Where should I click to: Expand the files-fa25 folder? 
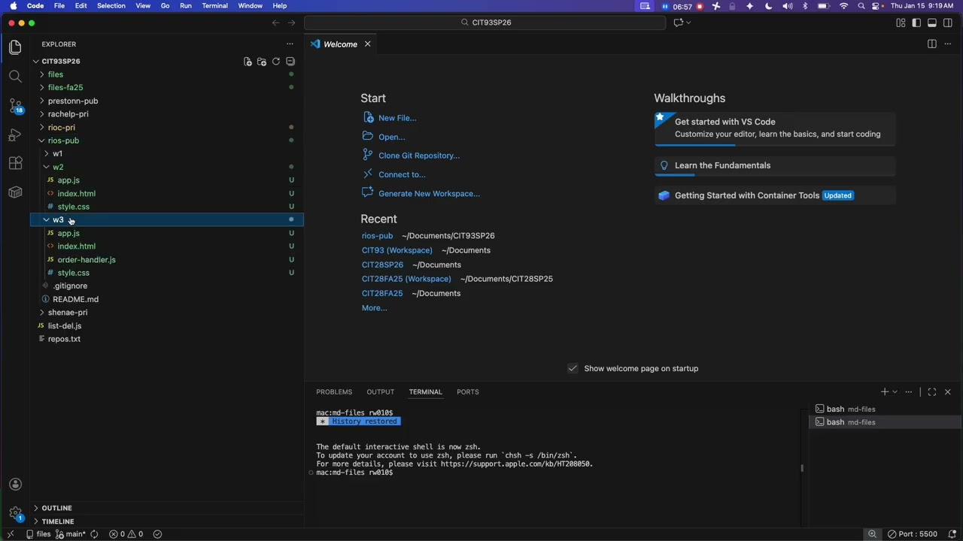pyautogui.click(x=166, y=88)
